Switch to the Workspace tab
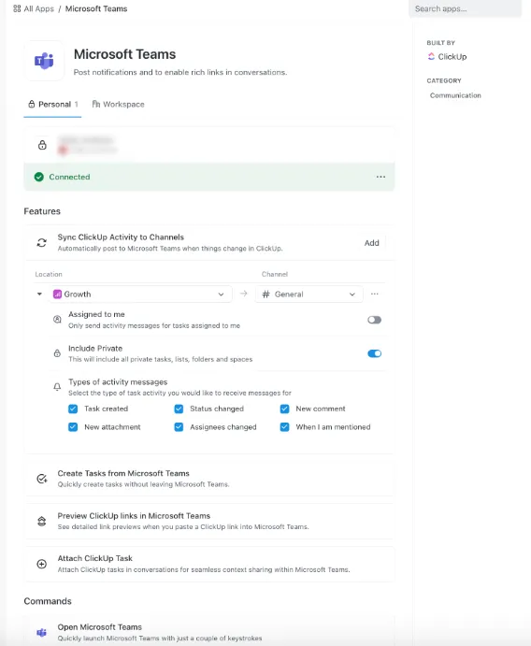Screen dimensions: 531x646 [x=118, y=104]
